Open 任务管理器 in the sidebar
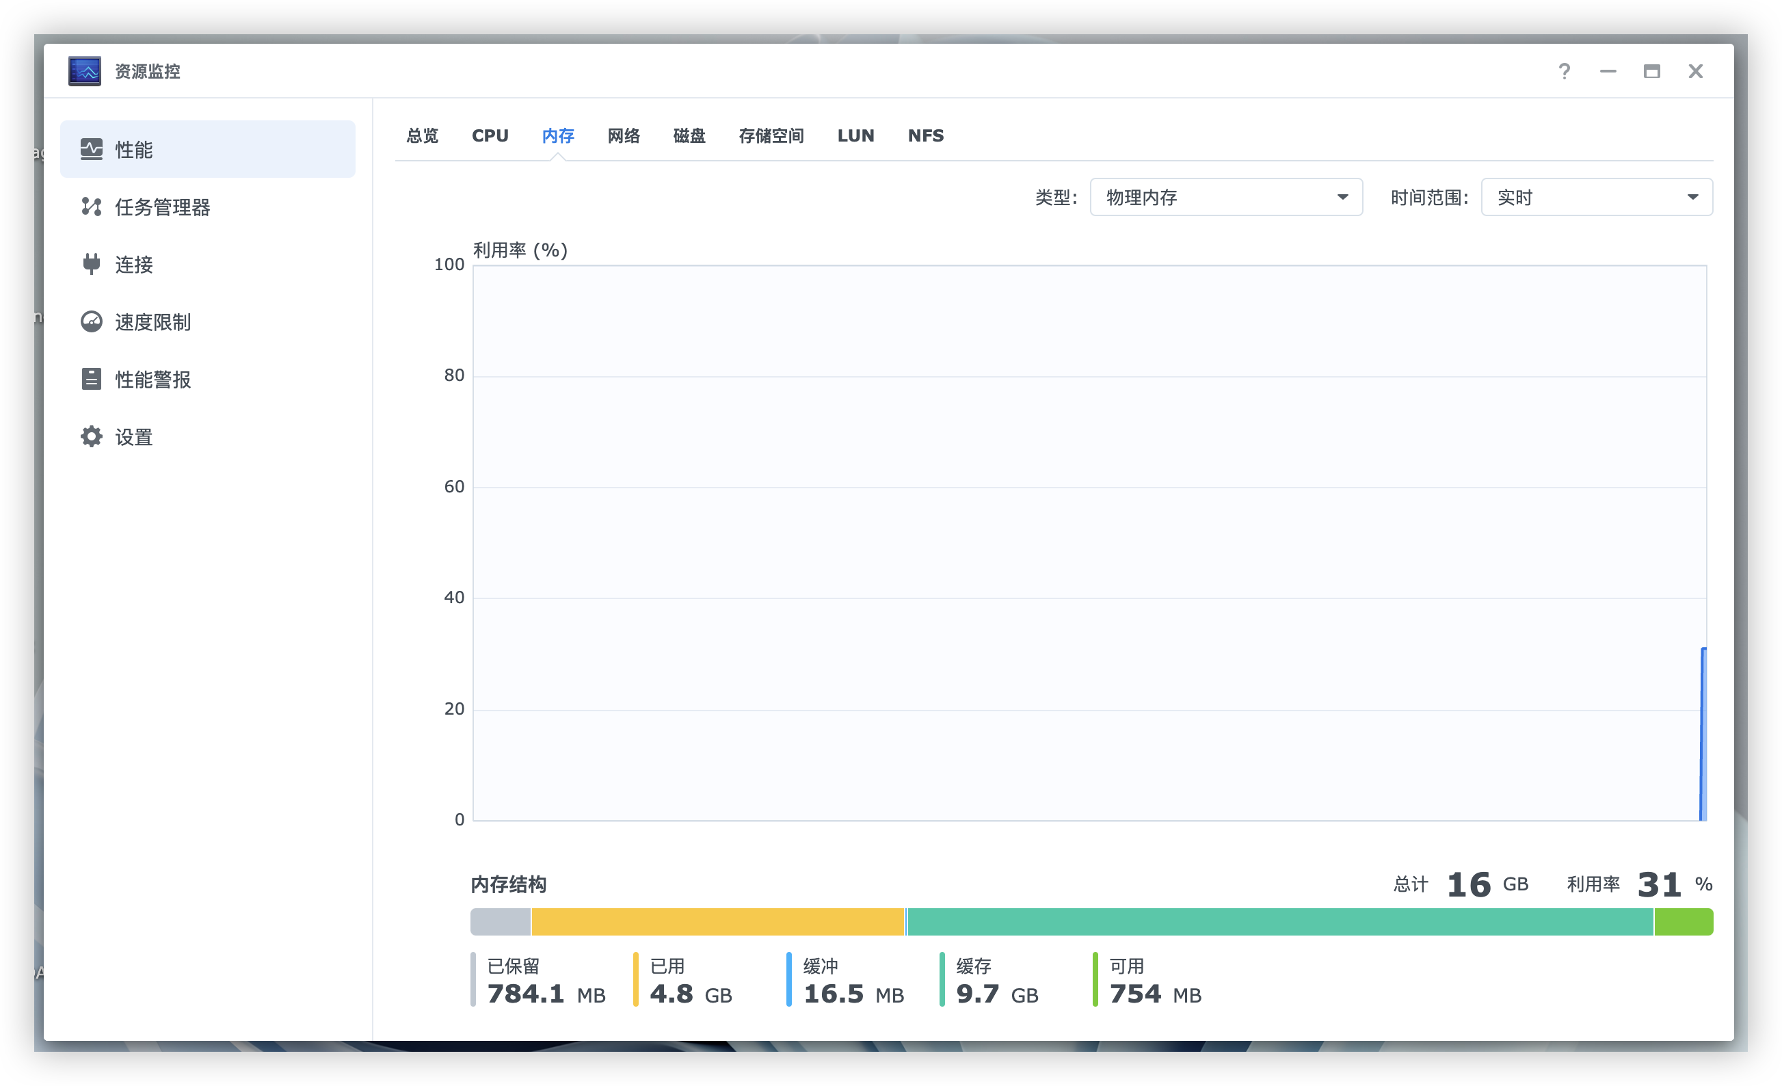Viewport: 1782px width, 1086px height. click(x=208, y=207)
